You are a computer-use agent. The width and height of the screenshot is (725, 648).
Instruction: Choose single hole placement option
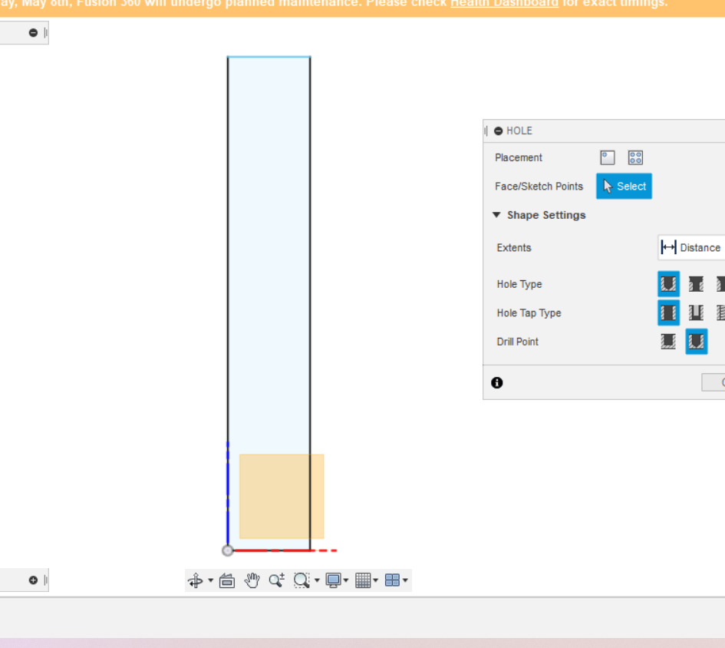[608, 158]
